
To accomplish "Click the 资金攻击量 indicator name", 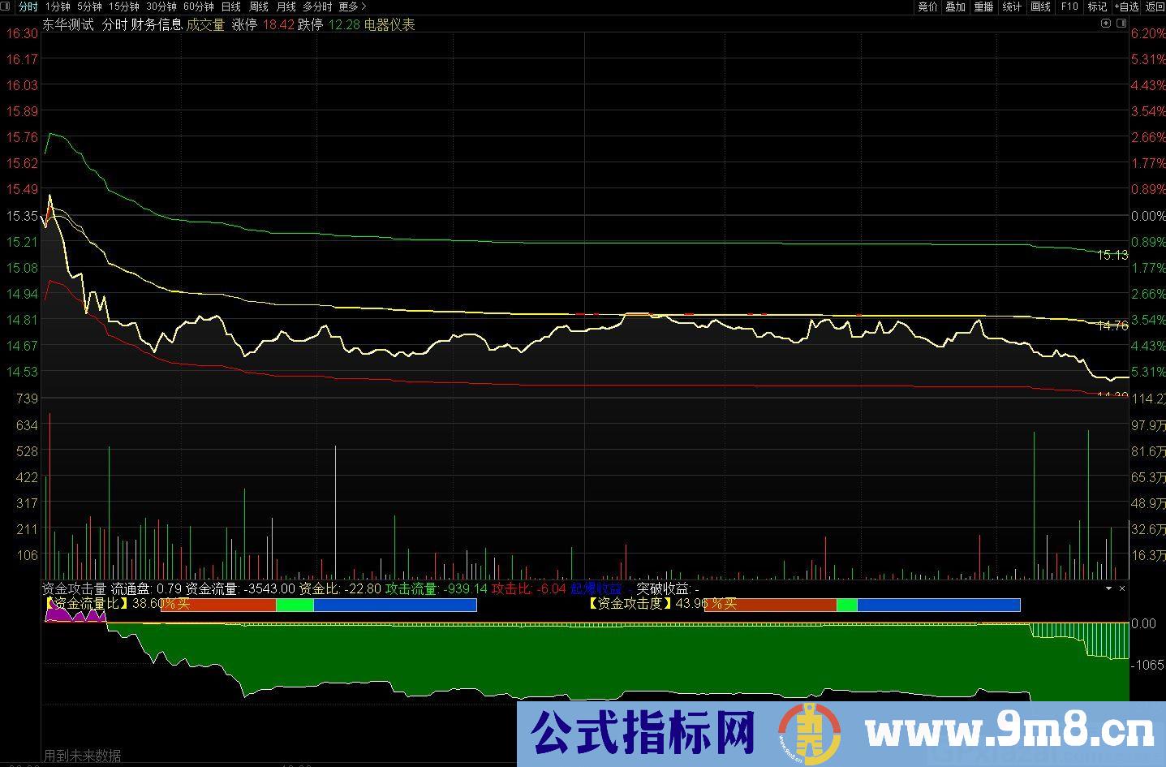I will pos(75,588).
